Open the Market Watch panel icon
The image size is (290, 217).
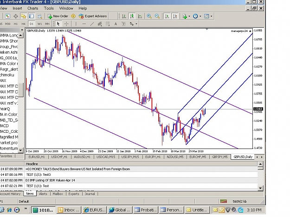click(7, 16)
